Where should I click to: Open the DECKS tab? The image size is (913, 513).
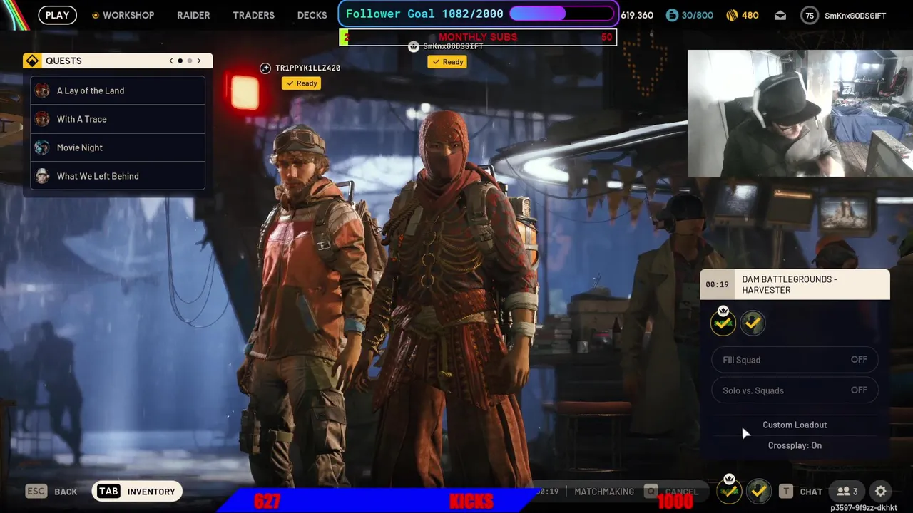tap(312, 15)
